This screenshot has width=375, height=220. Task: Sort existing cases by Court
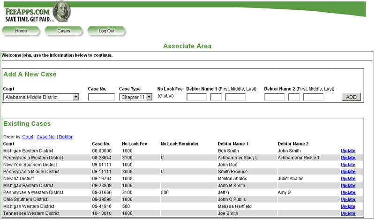pyautogui.click(x=28, y=137)
